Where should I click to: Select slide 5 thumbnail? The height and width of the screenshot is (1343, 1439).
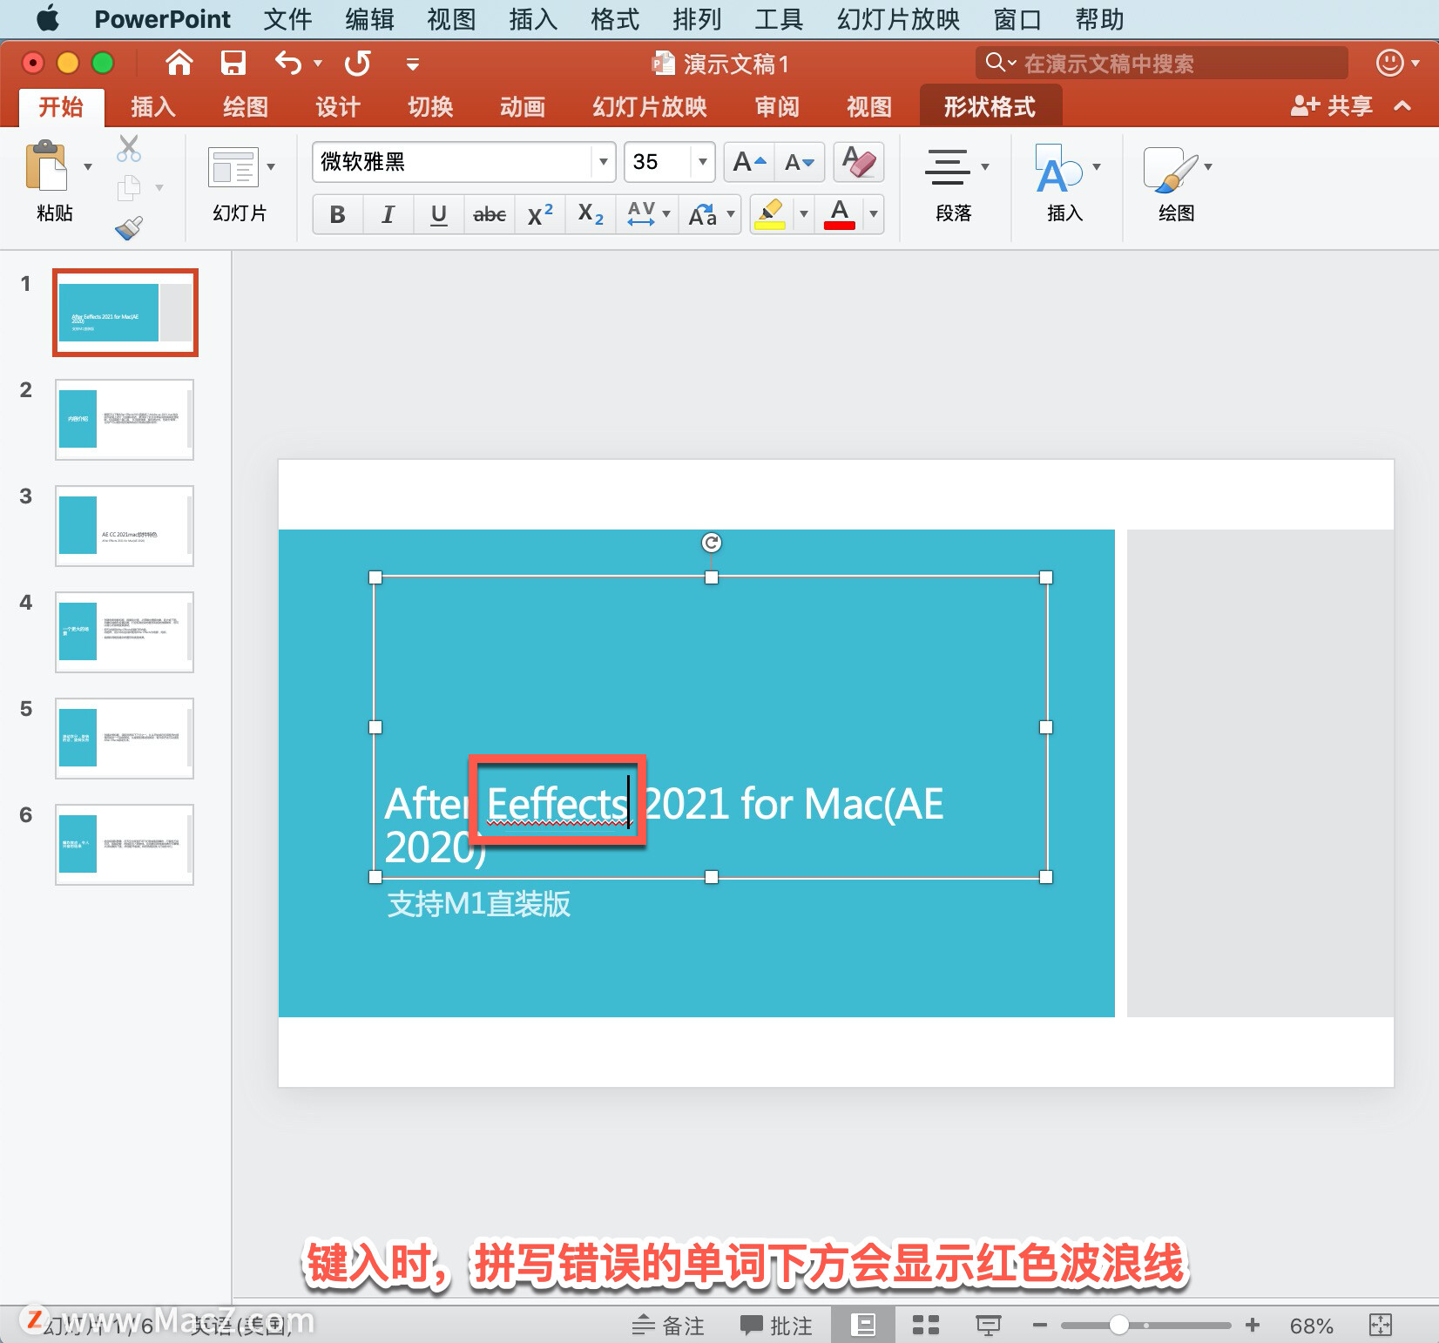point(125,739)
